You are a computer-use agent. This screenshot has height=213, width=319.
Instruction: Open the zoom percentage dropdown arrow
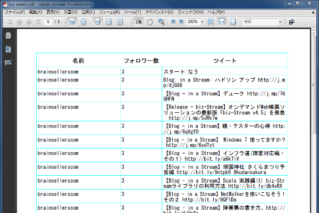coord(202,22)
